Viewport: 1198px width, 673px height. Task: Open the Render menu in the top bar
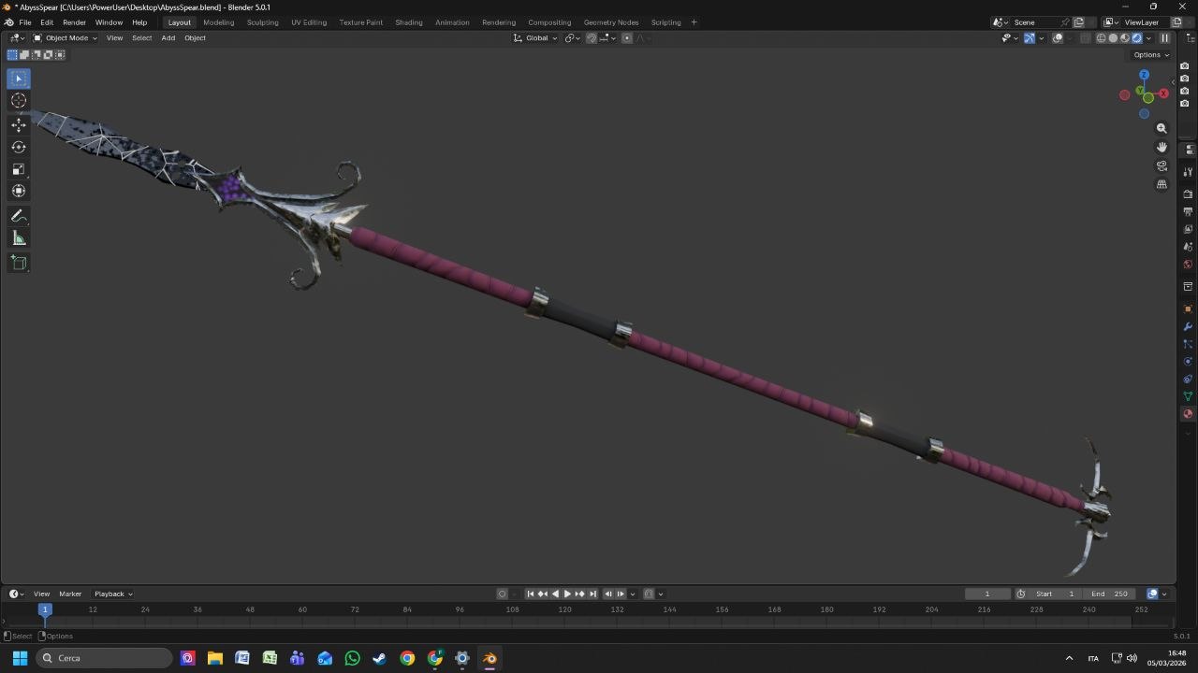[x=74, y=21]
